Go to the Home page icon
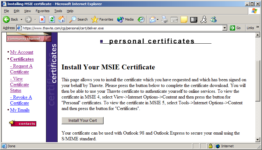The image size is (262, 150). point(61,19)
